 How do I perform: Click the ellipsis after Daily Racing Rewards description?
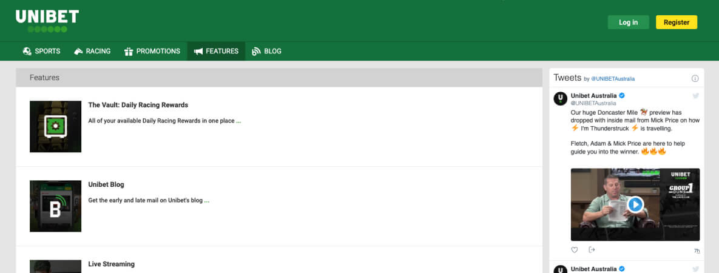[x=238, y=121]
